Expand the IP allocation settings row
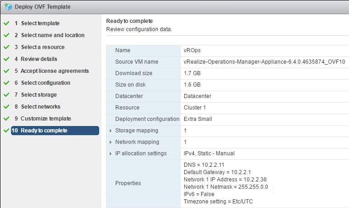 [111, 153]
